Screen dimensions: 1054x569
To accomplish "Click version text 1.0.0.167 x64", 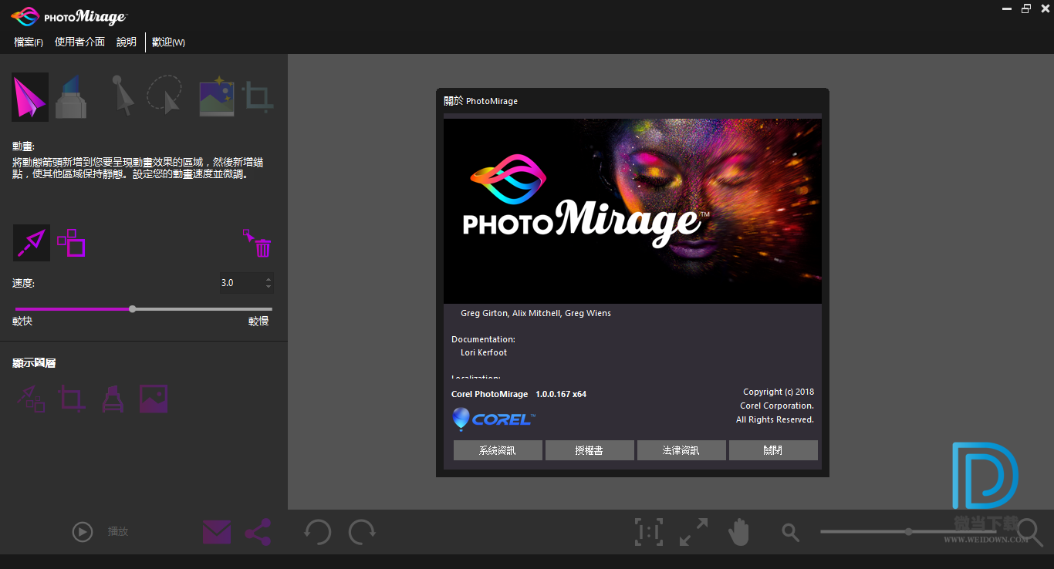I will 561,394.
